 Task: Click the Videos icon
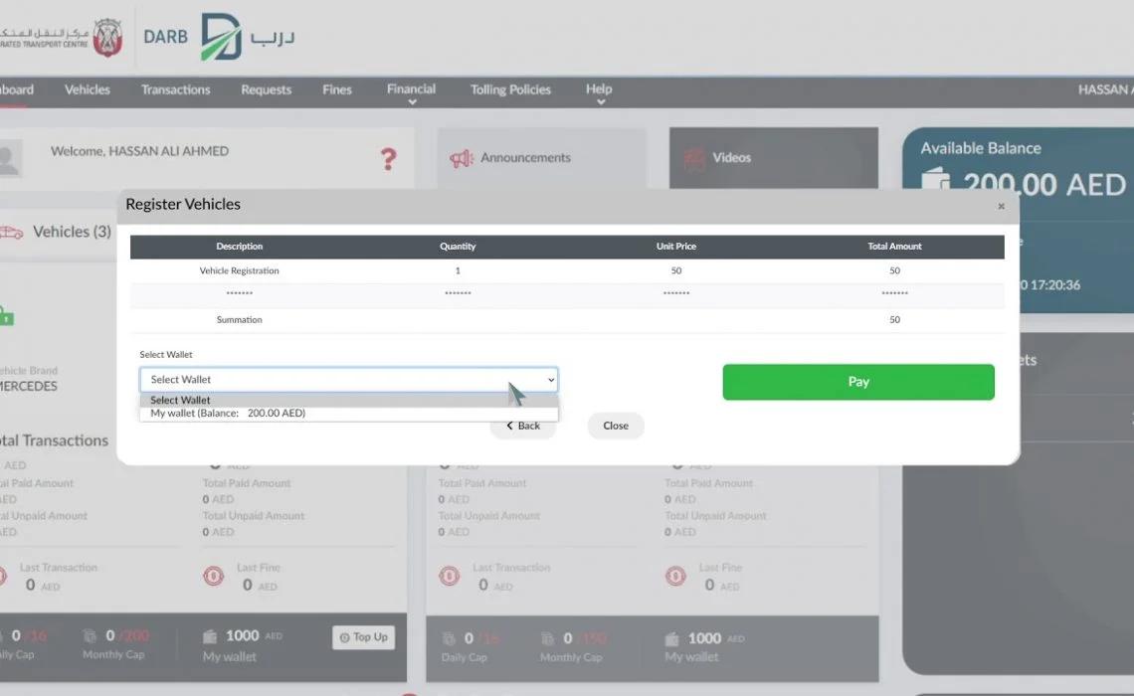pyautogui.click(x=693, y=158)
